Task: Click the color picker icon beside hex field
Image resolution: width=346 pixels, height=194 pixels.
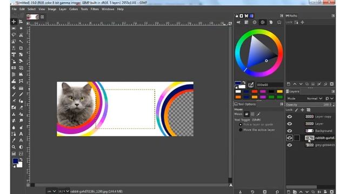Action: point(251,85)
